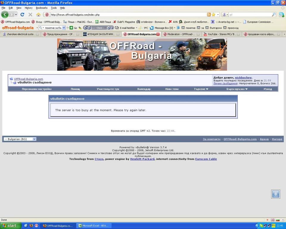Image resolution: width=286 pixels, height=229 pixels.
Task: Open Message Box [0]
Action: click(x=161, y=28)
